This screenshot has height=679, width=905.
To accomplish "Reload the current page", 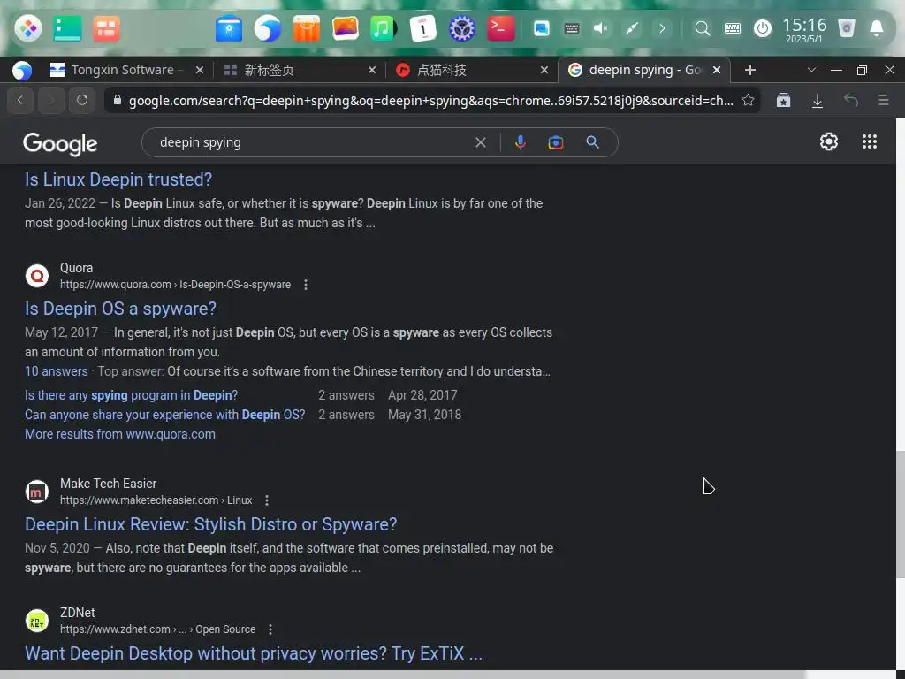I will click(82, 101).
